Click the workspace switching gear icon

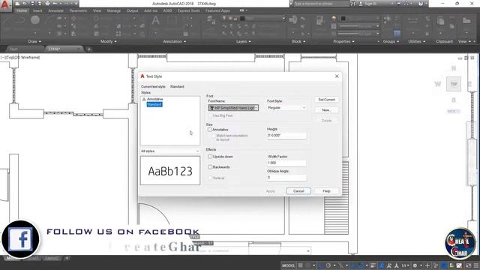(x=415, y=265)
